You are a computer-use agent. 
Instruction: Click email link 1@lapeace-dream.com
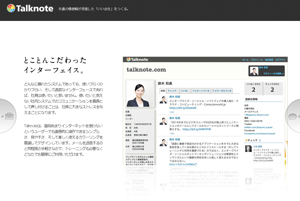[x=257, y=115]
